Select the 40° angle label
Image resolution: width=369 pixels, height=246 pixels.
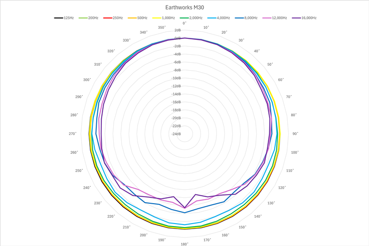[257, 51]
